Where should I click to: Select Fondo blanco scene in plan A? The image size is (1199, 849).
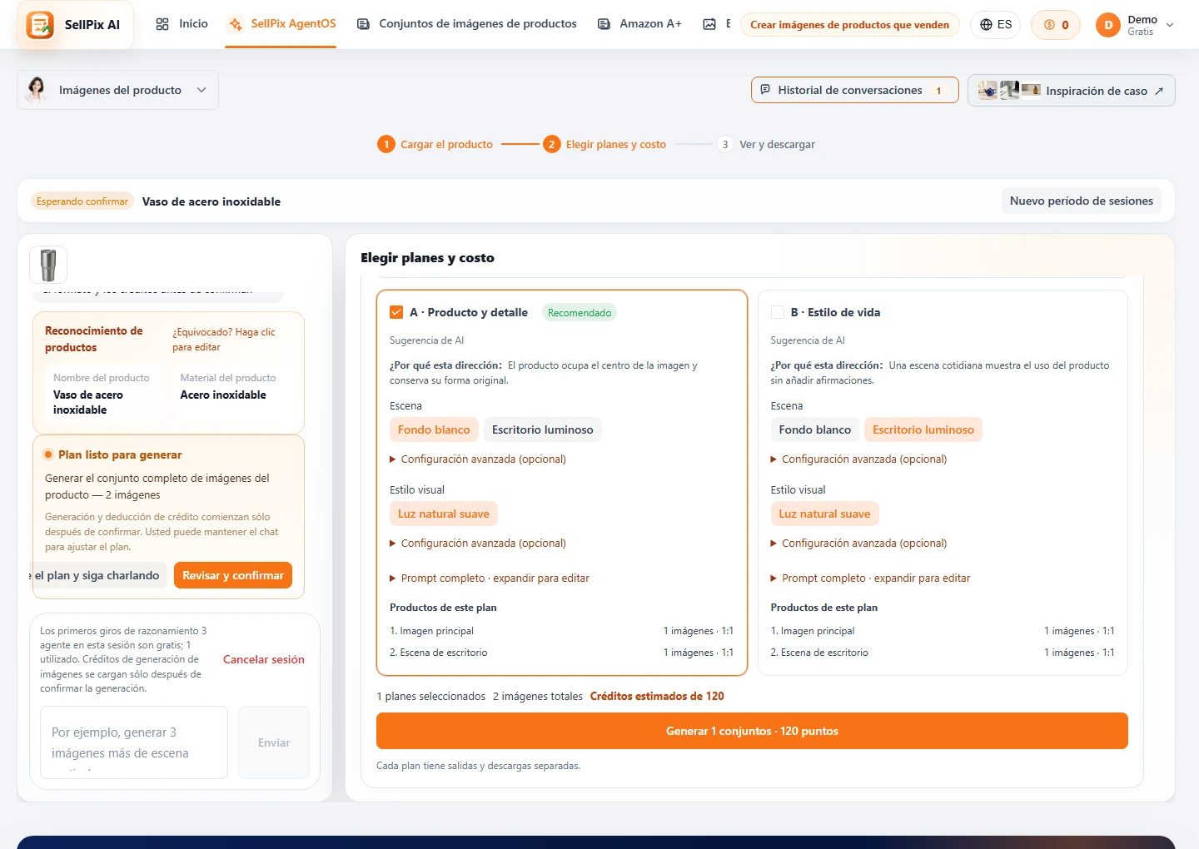click(x=434, y=429)
